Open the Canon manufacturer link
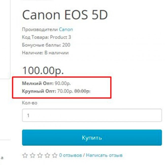165x165 pixels. [x=66, y=29]
